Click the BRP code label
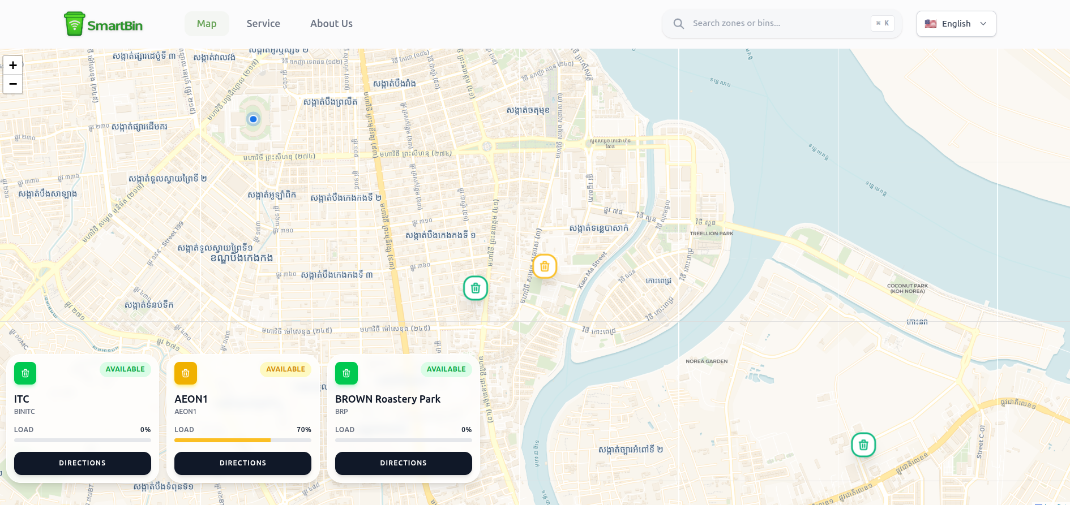This screenshot has width=1070, height=505. (341, 412)
